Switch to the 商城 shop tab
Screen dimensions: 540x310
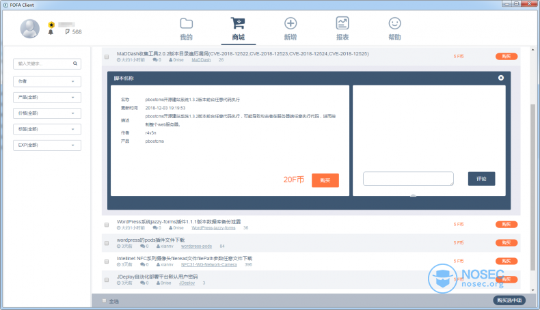pyautogui.click(x=239, y=29)
